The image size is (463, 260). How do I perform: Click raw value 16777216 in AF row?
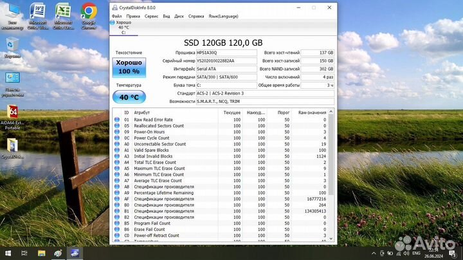coord(316,199)
